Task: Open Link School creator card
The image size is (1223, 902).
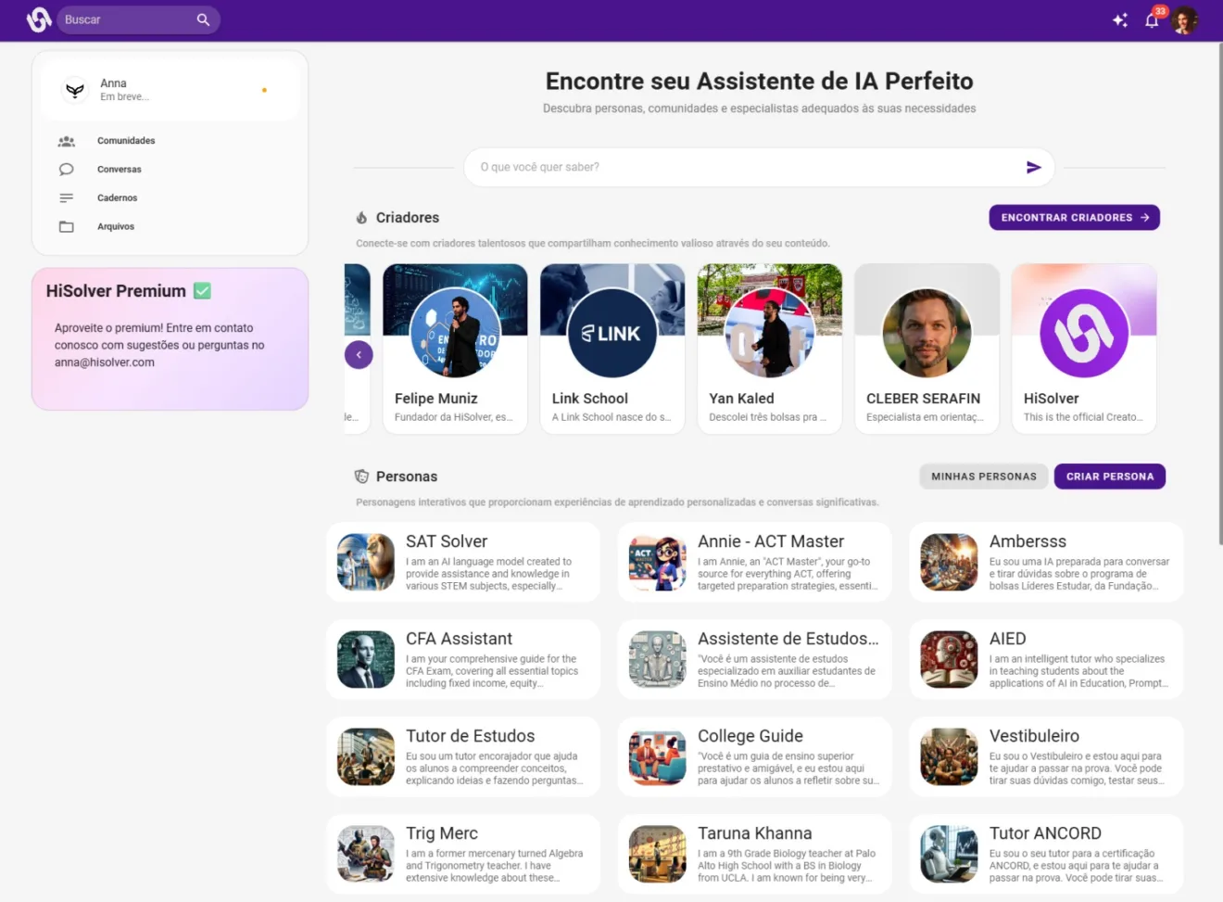Action: [x=612, y=349]
